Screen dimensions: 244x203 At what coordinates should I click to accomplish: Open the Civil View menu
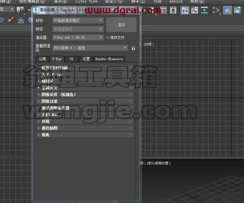[x=86, y=1]
